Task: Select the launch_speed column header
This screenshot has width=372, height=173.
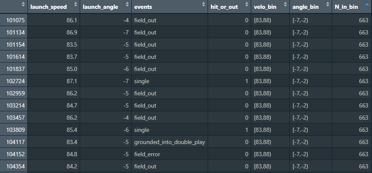Action: pyautogui.click(x=48, y=7)
